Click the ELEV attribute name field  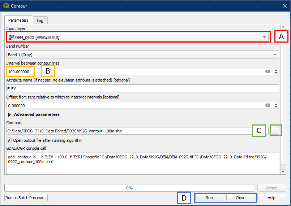[x=143, y=88]
